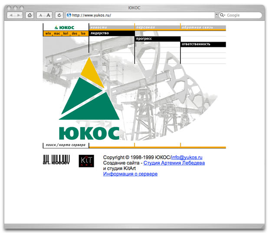Click the browser Back arrow button

[12, 15]
